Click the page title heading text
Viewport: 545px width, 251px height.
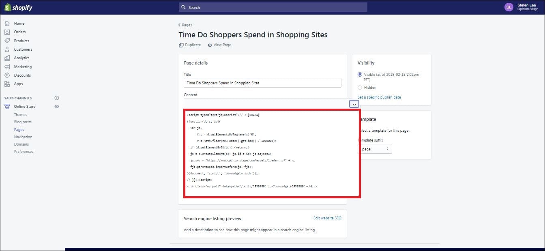click(253, 35)
